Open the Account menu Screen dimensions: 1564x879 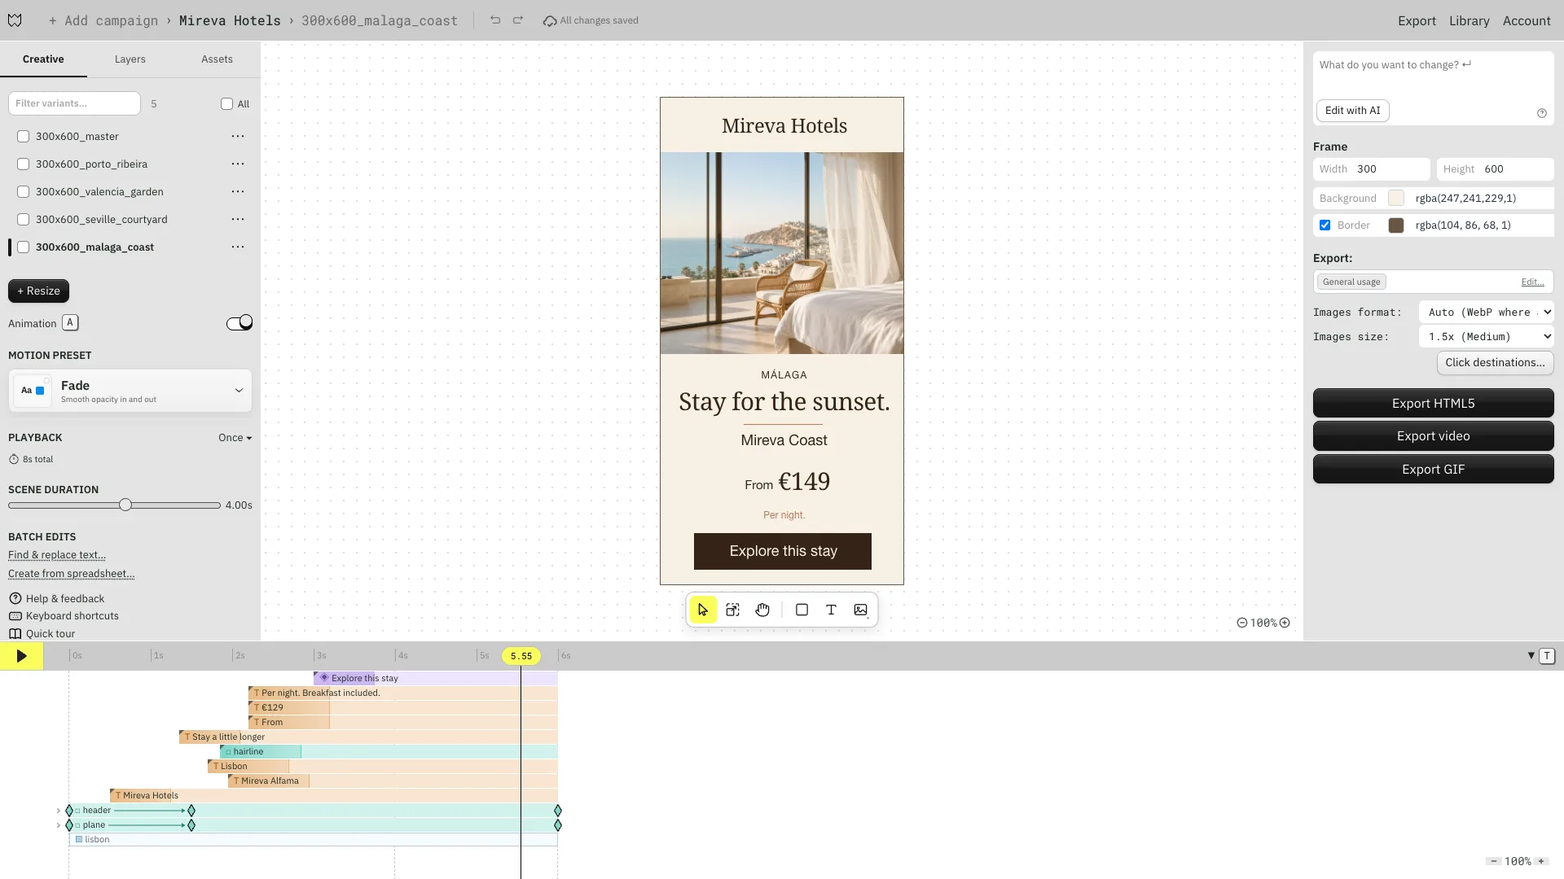pyautogui.click(x=1527, y=21)
